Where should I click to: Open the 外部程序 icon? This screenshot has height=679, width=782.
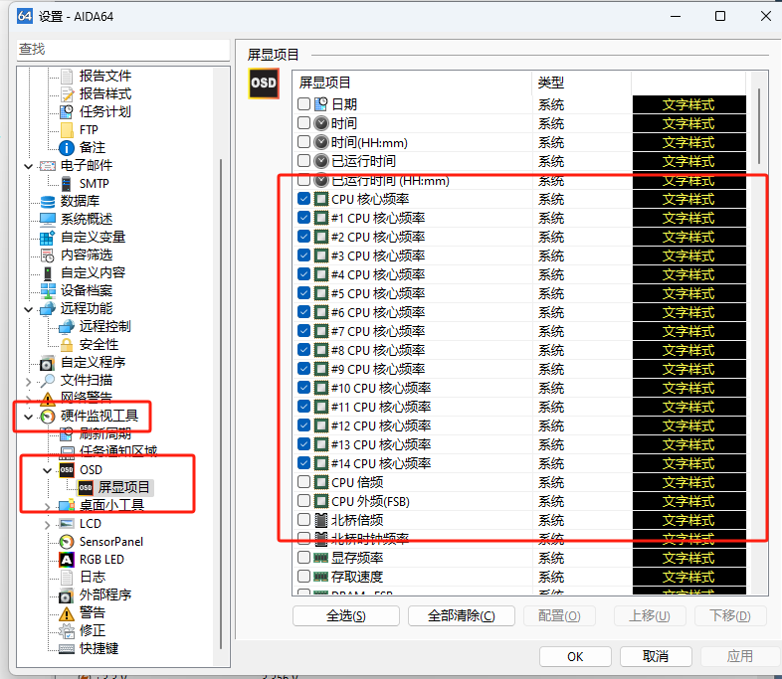click(67, 594)
